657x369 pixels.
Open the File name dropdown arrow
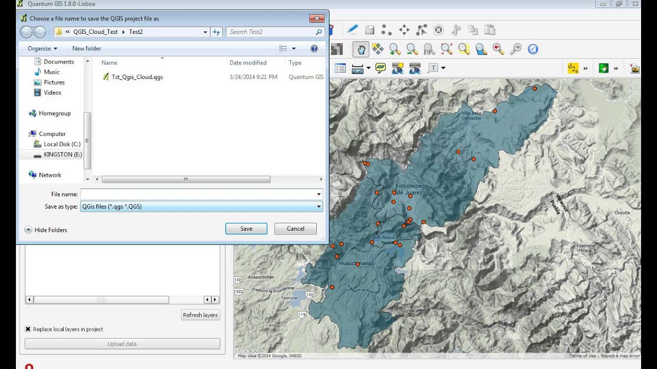[x=319, y=194]
